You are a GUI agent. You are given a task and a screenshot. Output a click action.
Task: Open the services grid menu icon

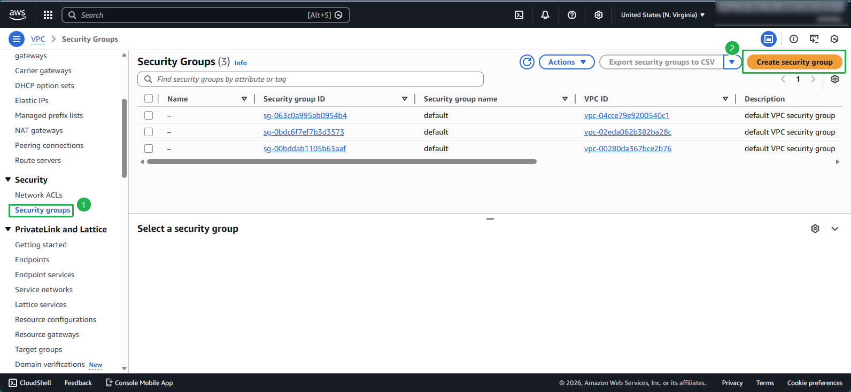pyautogui.click(x=48, y=15)
